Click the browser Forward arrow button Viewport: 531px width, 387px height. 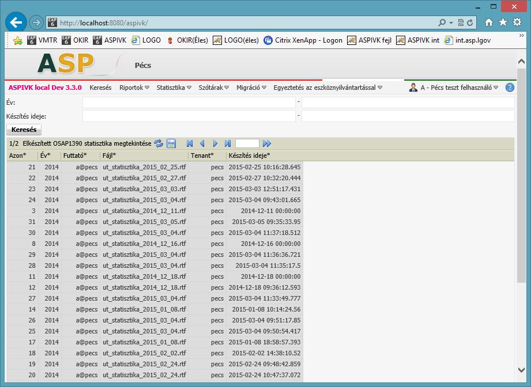36,22
